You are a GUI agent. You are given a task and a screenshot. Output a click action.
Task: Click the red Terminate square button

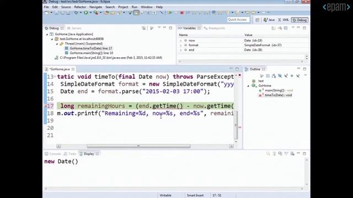pyautogui.click(x=181, y=13)
